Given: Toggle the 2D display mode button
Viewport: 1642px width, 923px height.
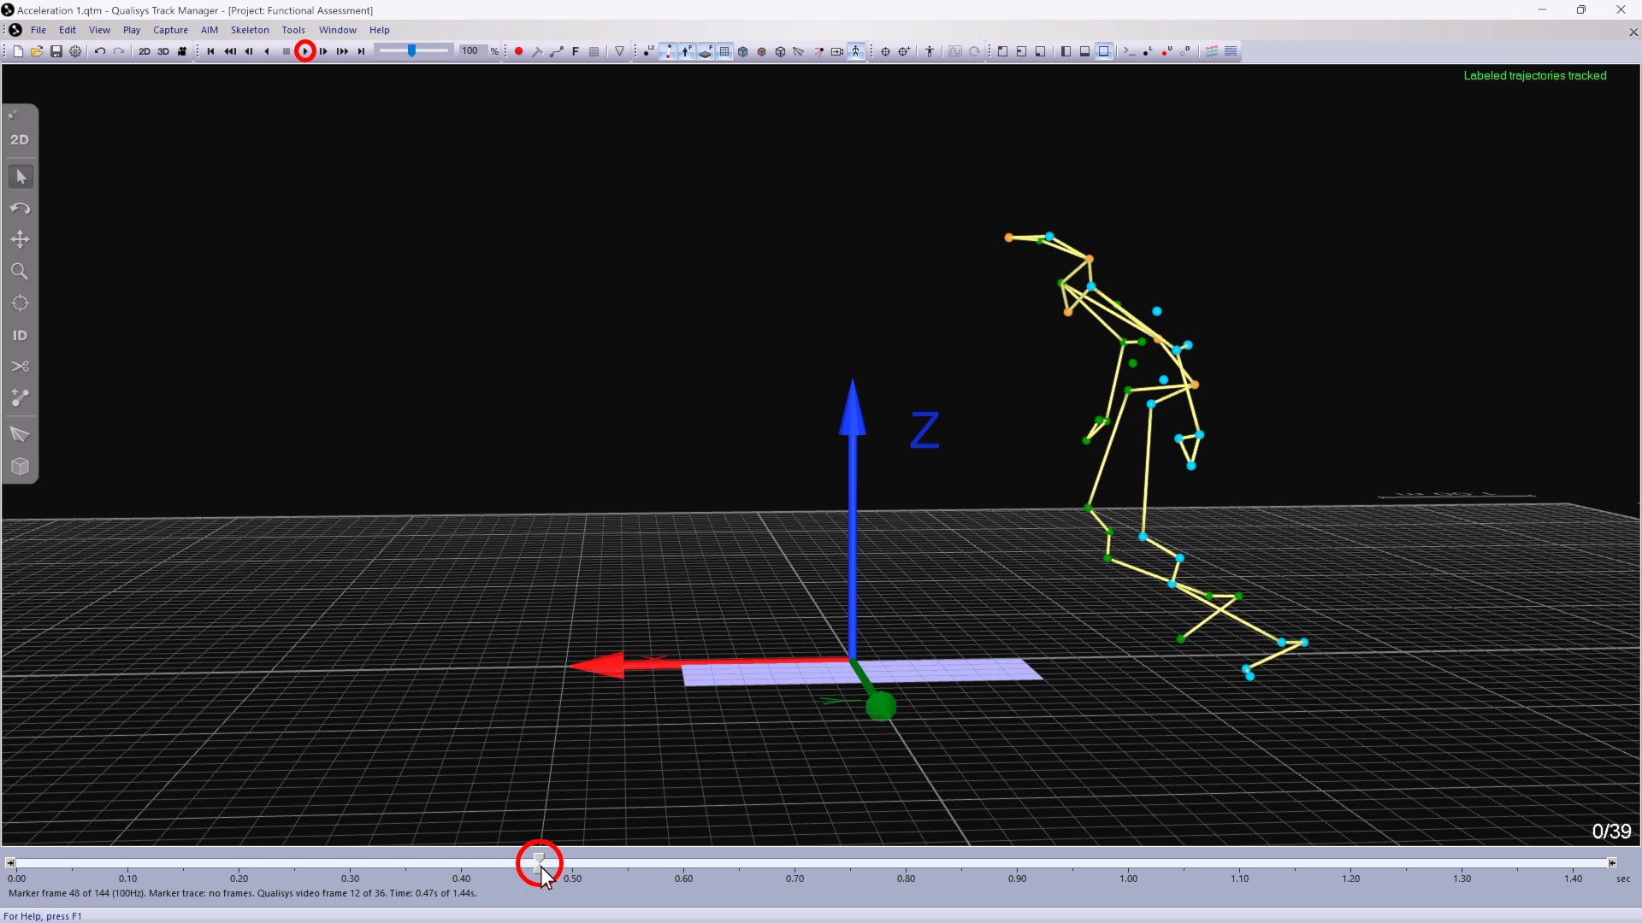Looking at the screenshot, I should (145, 50).
